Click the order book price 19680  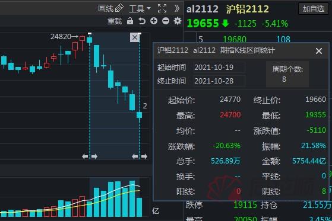pos(235,39)
